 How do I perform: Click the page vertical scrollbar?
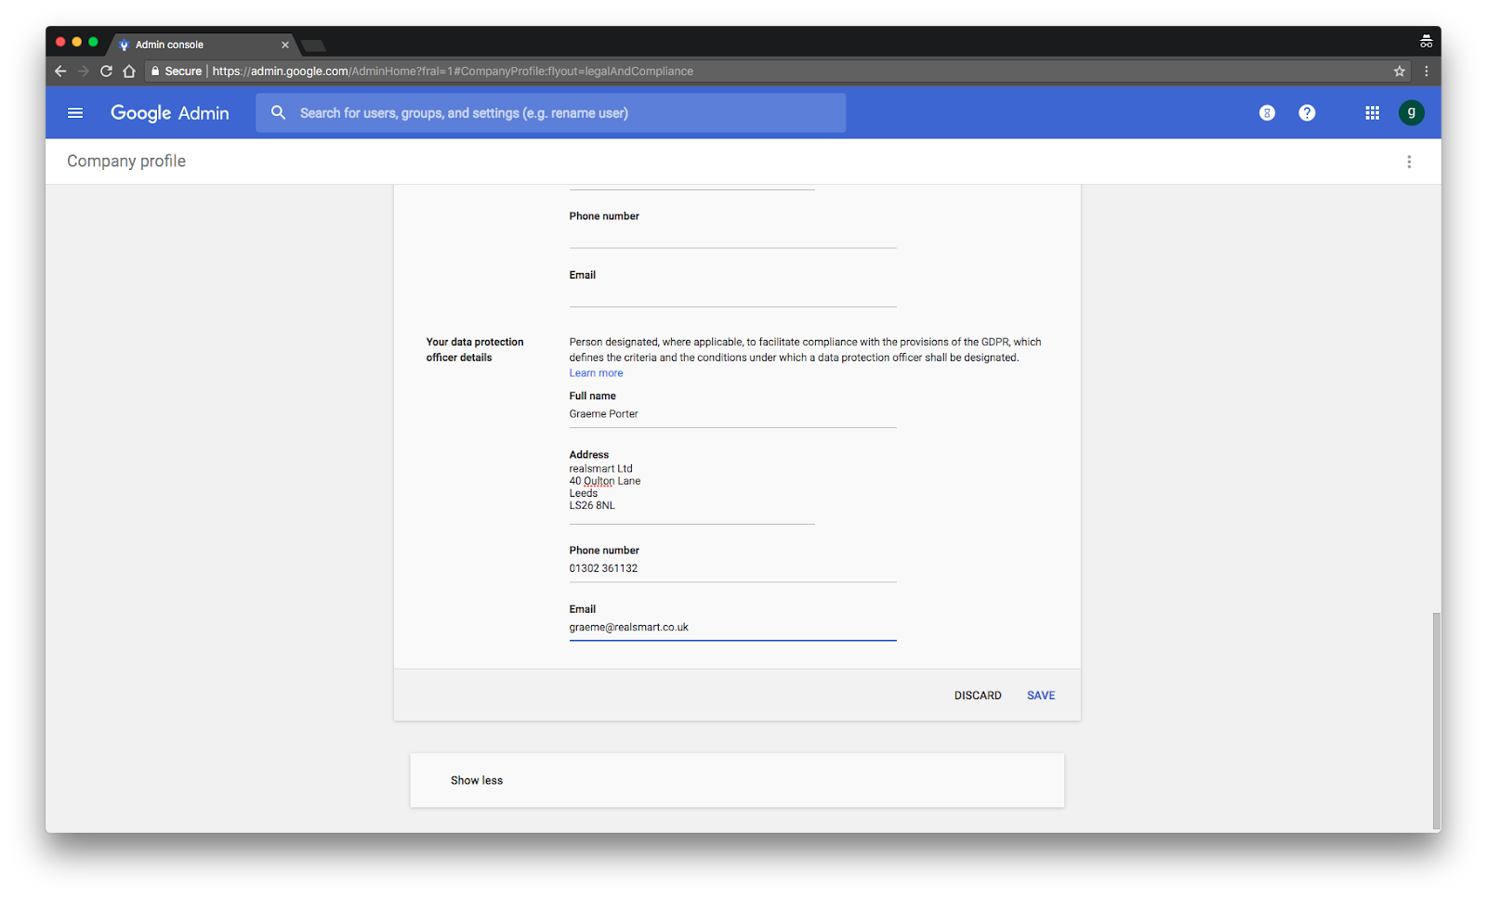point(1436,720)
